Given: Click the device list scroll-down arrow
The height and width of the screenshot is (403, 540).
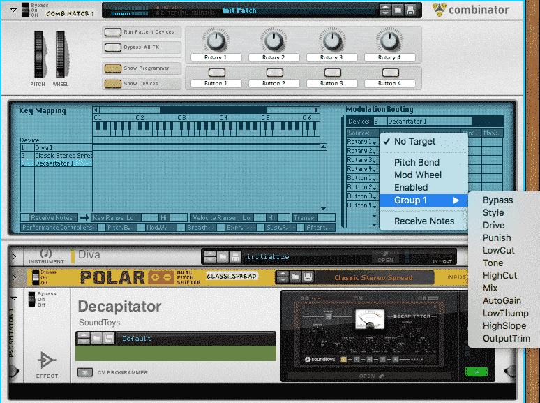Looking at the screenshot, I should pyautogui.click(x=323, y=208).
